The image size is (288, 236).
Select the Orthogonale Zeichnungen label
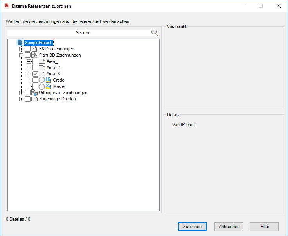coord(63,93)
